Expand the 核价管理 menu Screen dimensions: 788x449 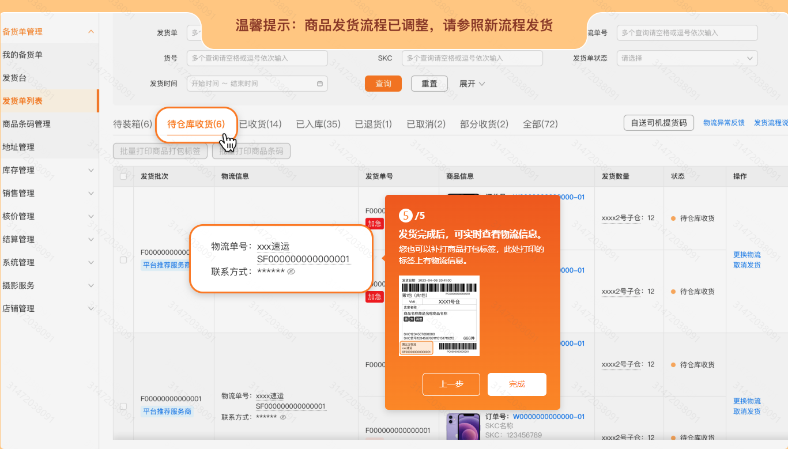[49, 216]
